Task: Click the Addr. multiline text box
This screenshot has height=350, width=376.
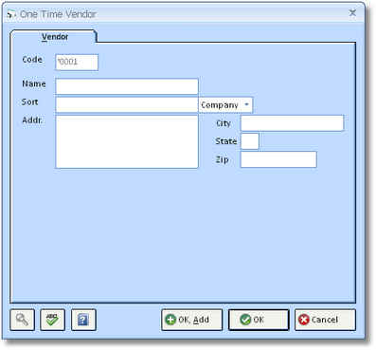Action: (x=127, y=141)
